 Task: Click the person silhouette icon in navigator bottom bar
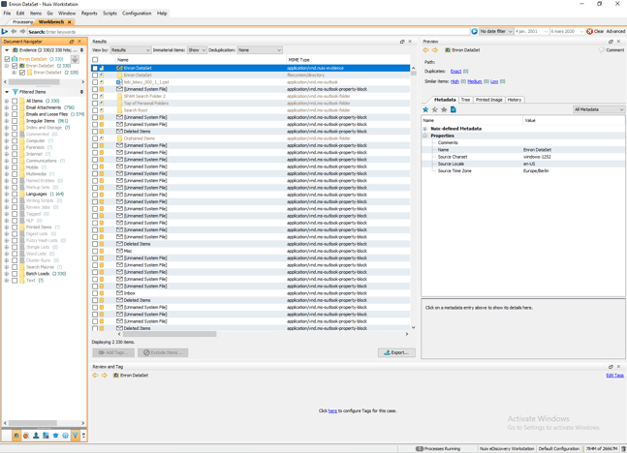pos(36,436)
